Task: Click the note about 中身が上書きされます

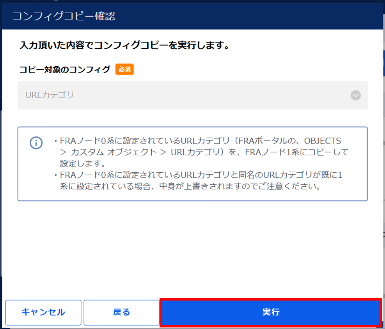Action: [199, 180]
